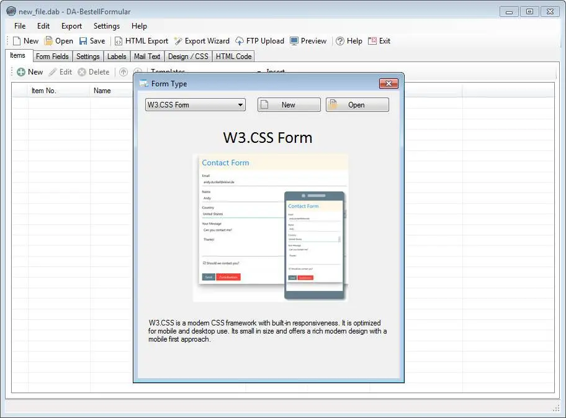Open a file via the Open toolbar icon
Viewport: 566px width, 418px height.
pos(48,41)
